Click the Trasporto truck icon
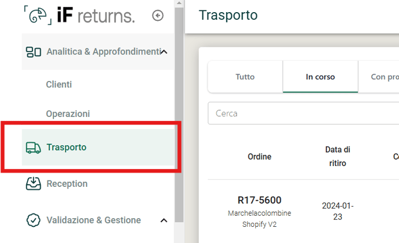 pyautogui.click(x=33, y=148)
